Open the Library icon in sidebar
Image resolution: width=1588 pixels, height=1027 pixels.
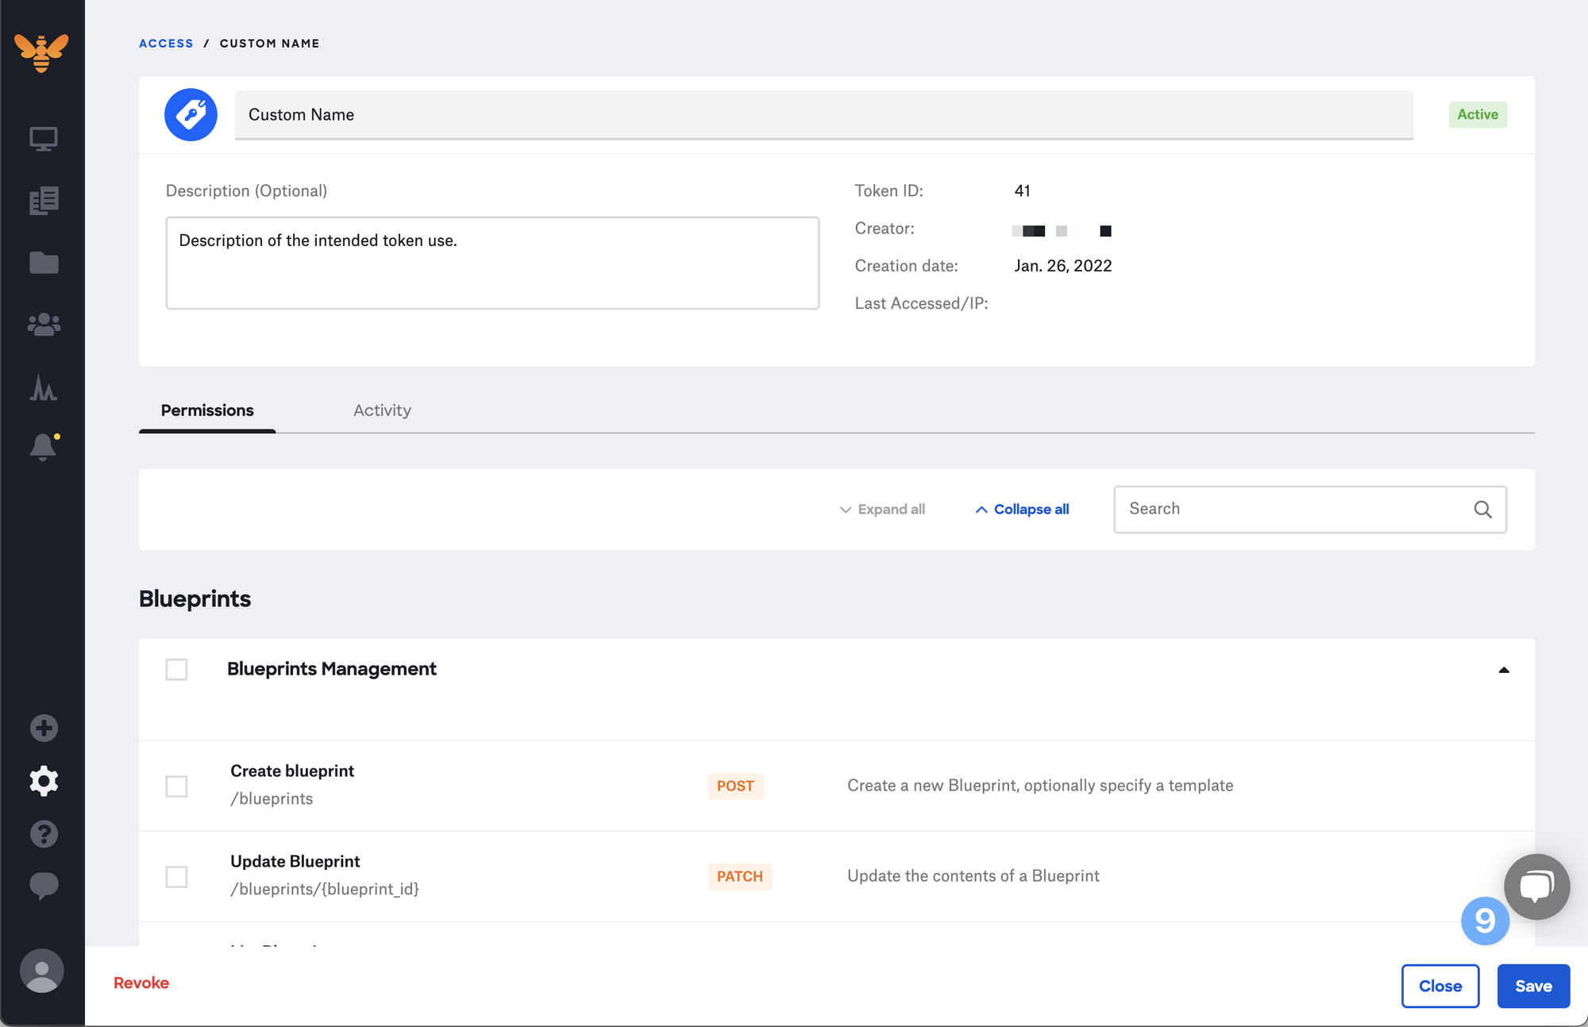pyautogui.click(x=44, y=201)
